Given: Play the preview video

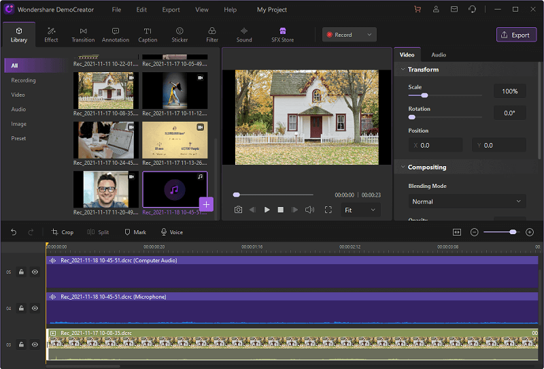Looking at the screenshot, I should click(x=267, y=210).
